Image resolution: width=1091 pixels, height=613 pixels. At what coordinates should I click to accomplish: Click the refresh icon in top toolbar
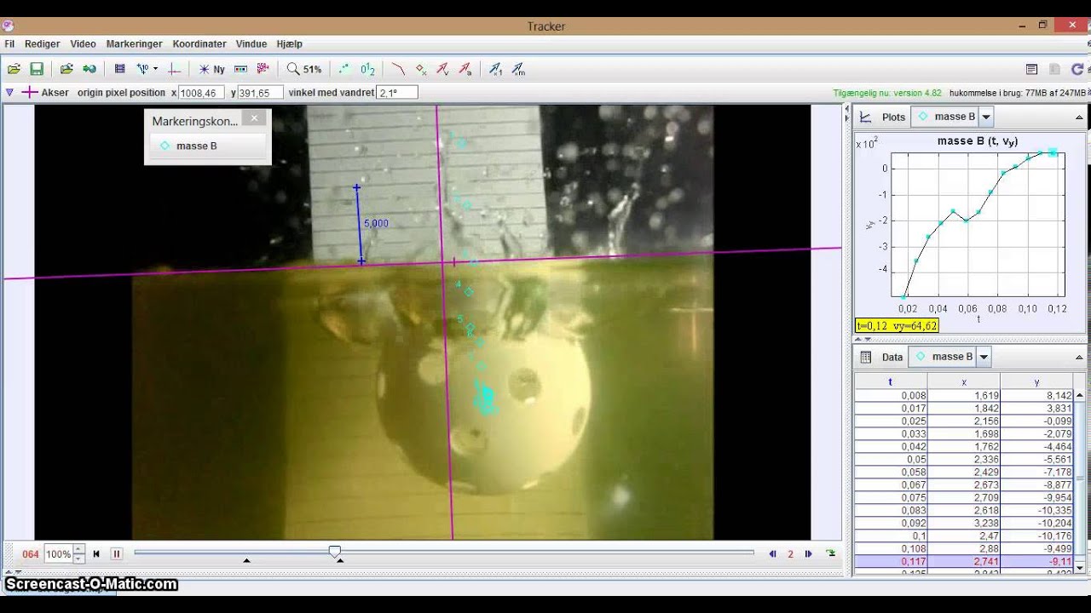tap(1077, 69)
